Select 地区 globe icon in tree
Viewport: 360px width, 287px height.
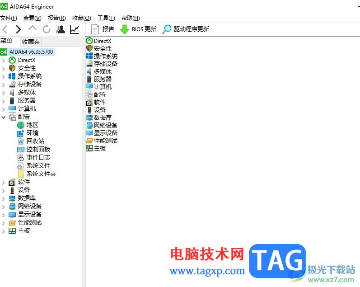pyautogui.click(x=21, y=125)
